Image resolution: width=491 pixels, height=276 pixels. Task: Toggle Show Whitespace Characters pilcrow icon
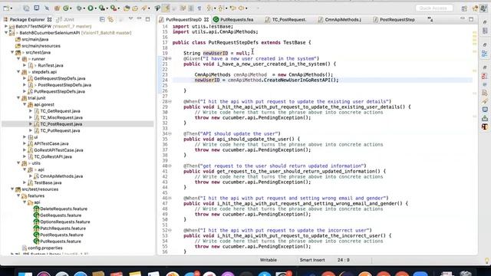(x=199, y=8)
